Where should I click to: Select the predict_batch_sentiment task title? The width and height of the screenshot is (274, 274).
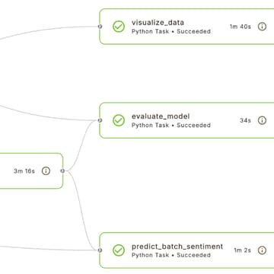click(x=177, y=247)
